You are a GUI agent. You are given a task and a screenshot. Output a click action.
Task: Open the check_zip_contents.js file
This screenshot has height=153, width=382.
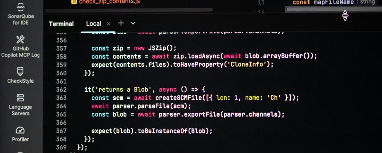[x=109, y=2]
